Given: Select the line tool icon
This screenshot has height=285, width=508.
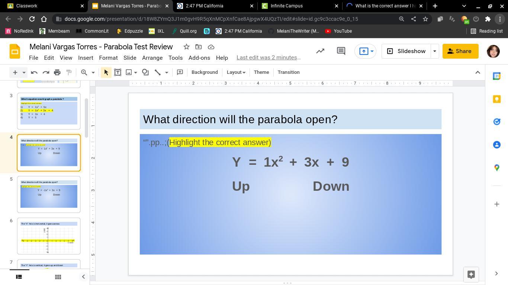Looking at the screenshot, I should [158, 72].
